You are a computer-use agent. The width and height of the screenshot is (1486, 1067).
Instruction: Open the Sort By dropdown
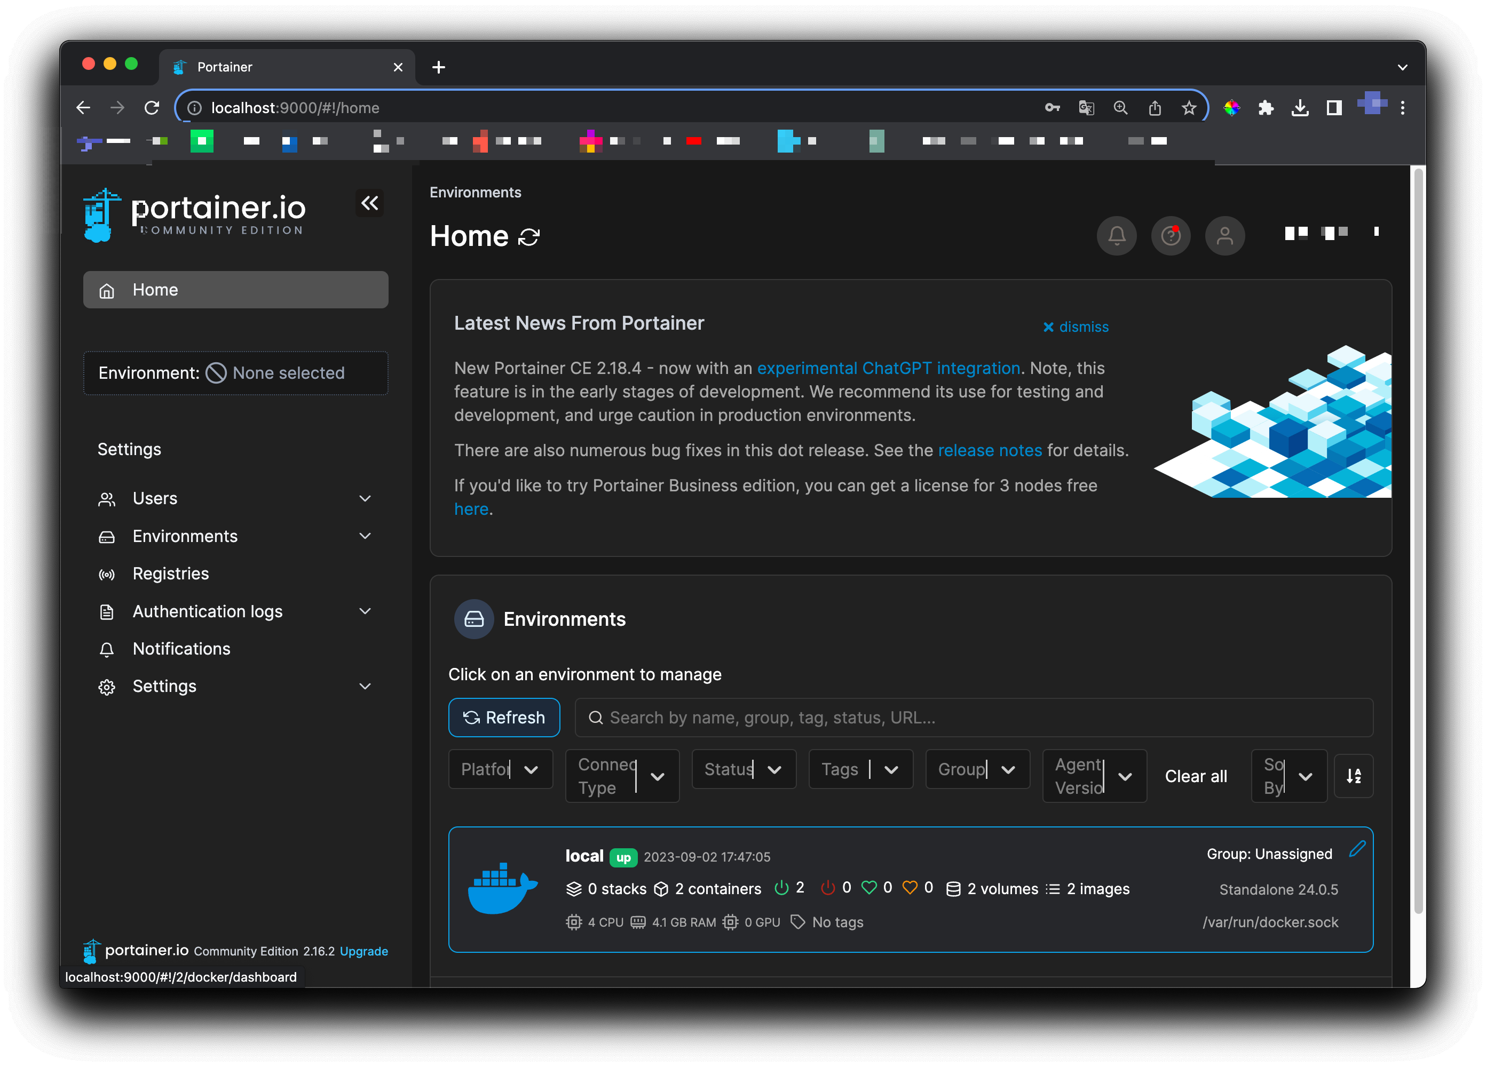[1289, 776]
